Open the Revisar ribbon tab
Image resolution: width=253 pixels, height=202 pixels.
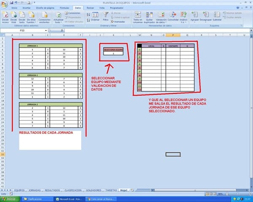(x=90, y=8)
